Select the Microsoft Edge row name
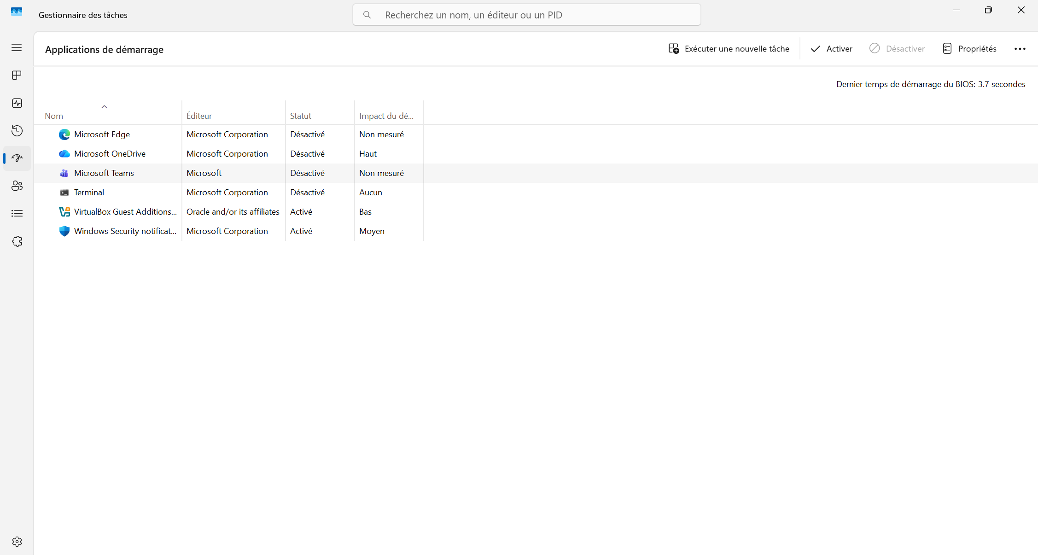 pos(102,134)
